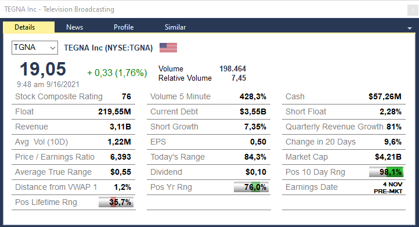Click the Pos Lifetime Rng bar
Screen dimensions: 419x227
tap(115, 202)
